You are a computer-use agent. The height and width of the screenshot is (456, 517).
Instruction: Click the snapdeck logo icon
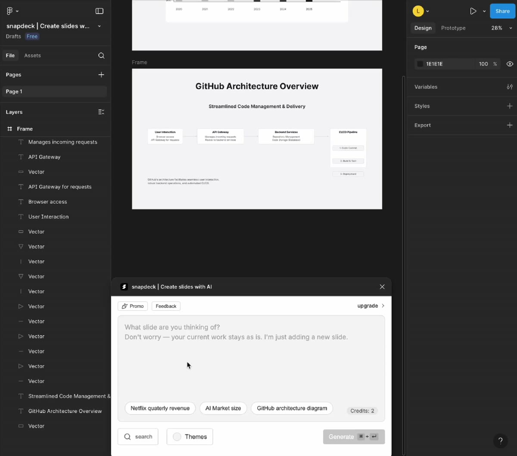[x=124, y=287]
